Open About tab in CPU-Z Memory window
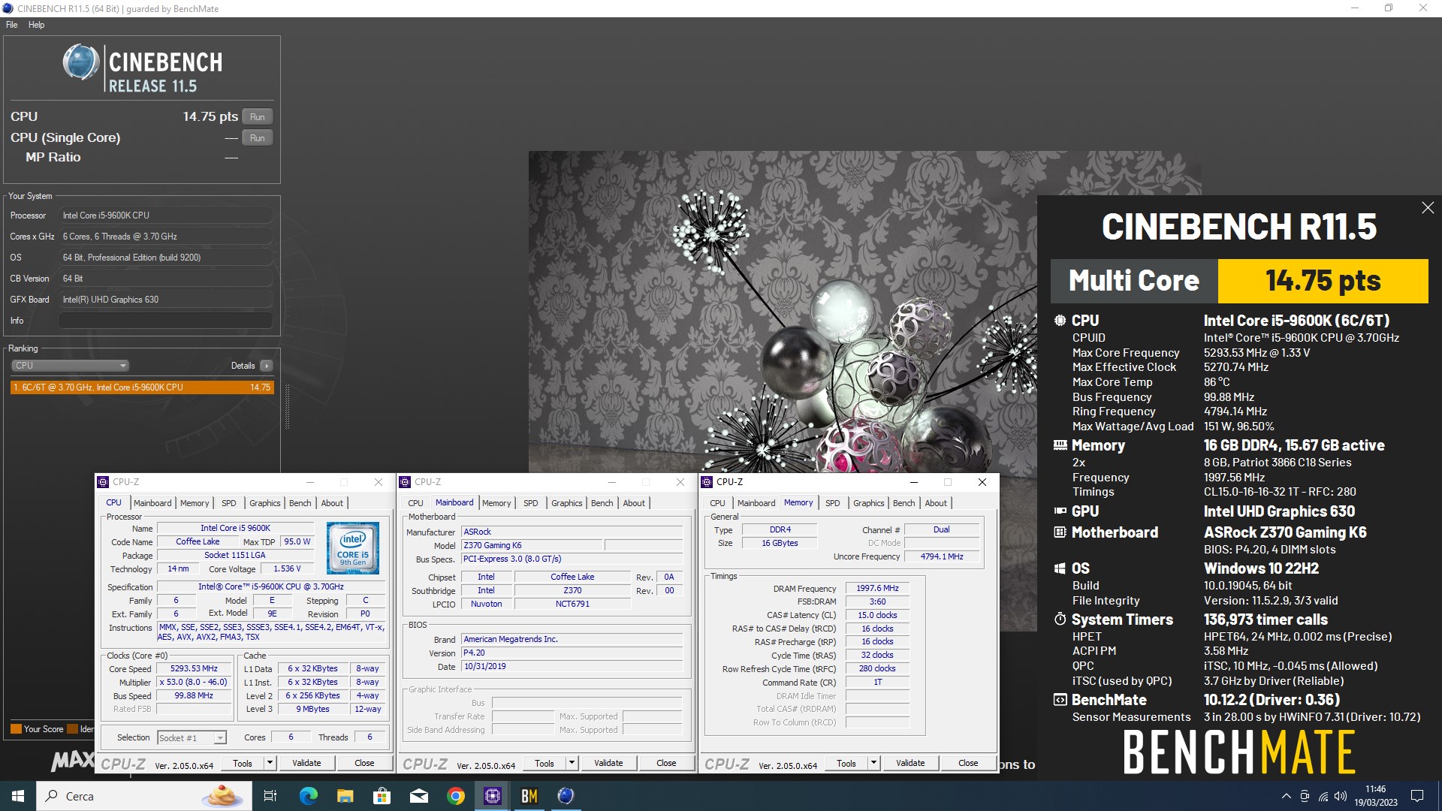Image resolution: width=1442 pixels, height=811 pixels. coord(936,503)
